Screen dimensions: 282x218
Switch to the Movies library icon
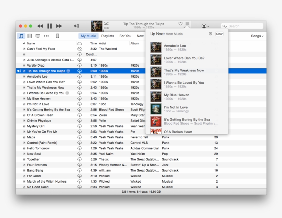pos(30,36)
